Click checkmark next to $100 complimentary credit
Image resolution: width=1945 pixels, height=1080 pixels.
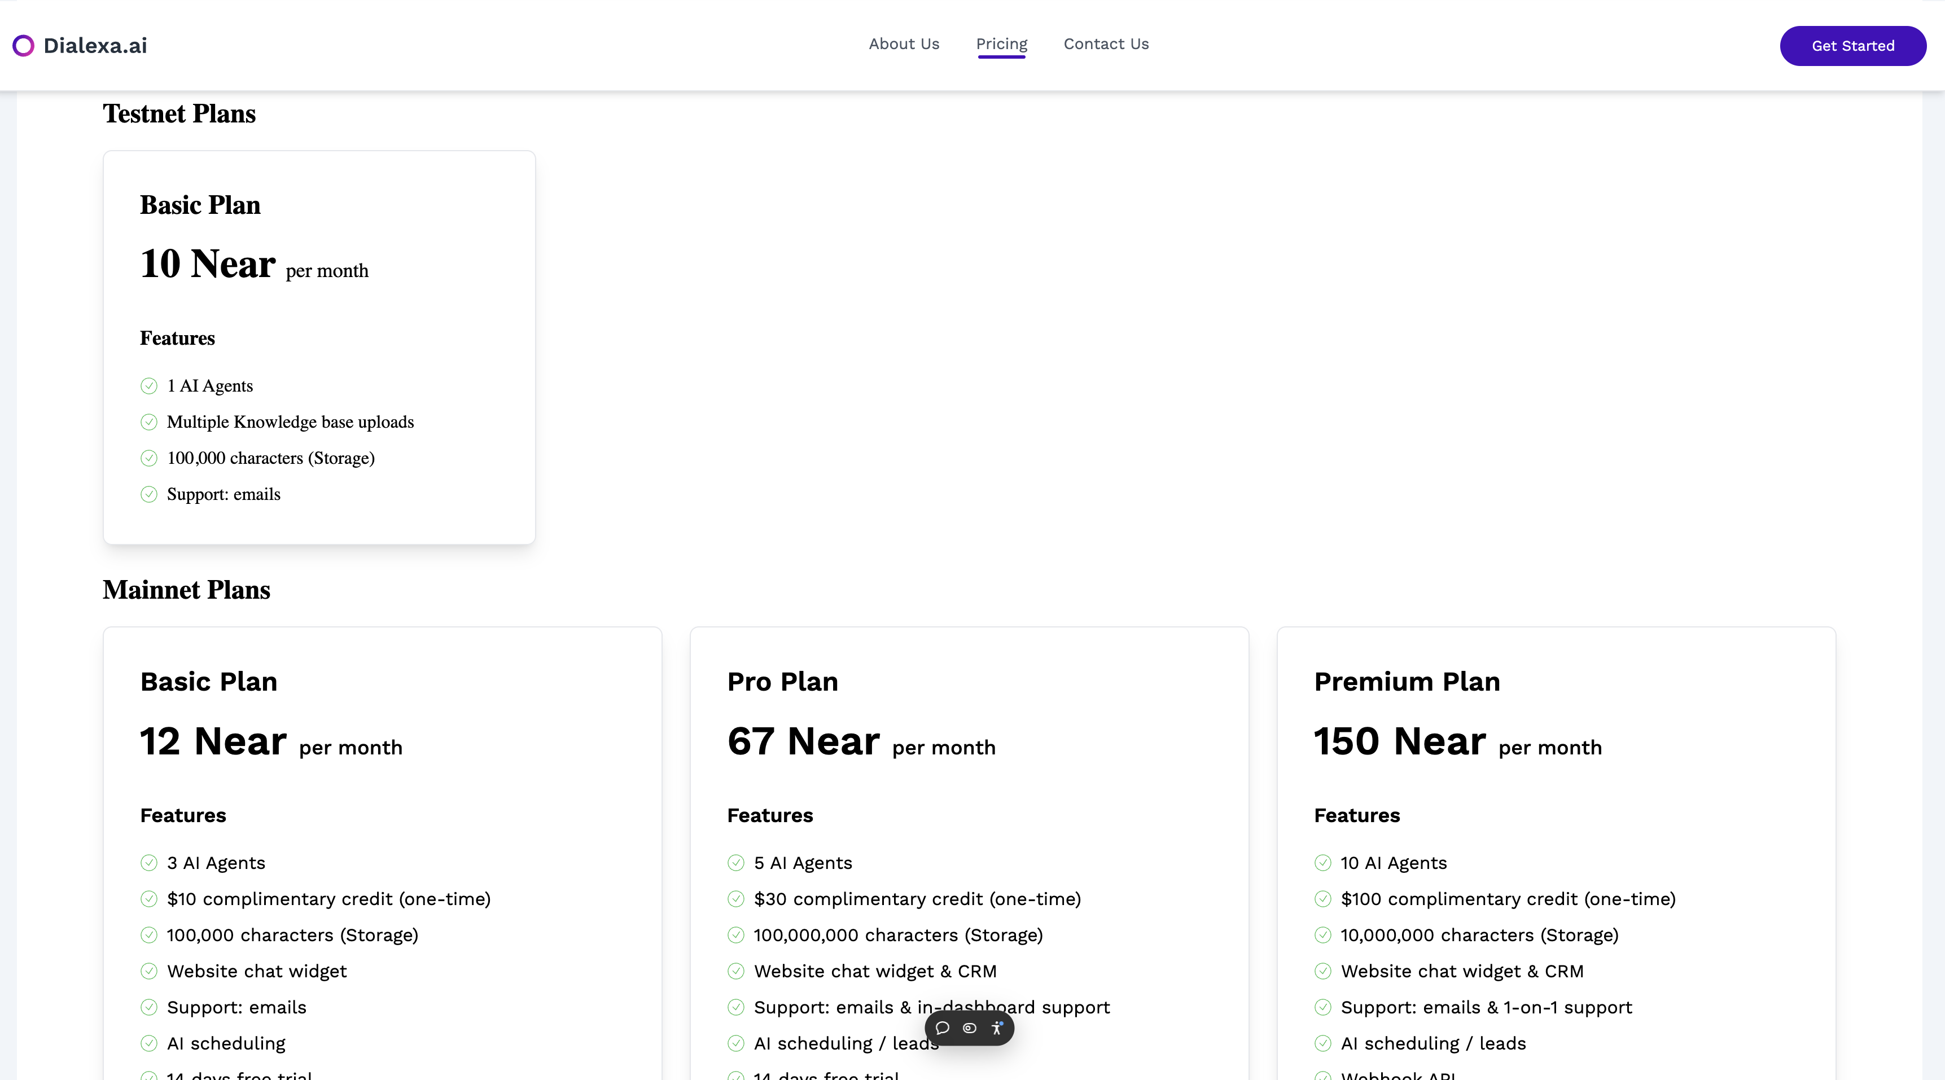click(1322, 899)
